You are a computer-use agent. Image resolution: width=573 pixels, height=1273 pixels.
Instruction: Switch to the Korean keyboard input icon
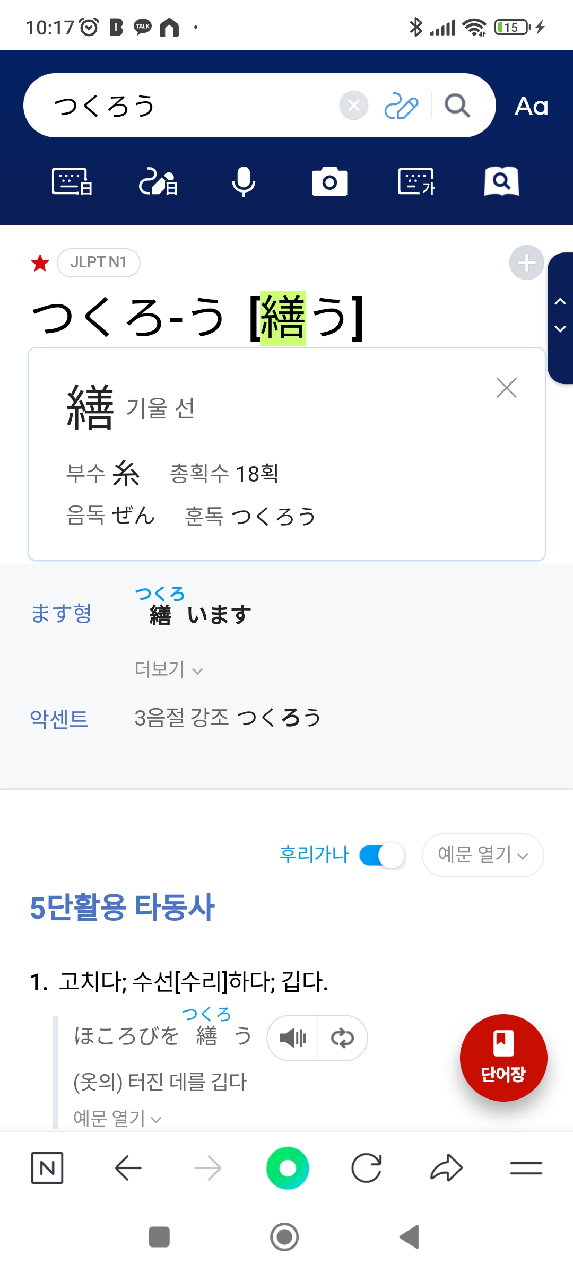416,182
